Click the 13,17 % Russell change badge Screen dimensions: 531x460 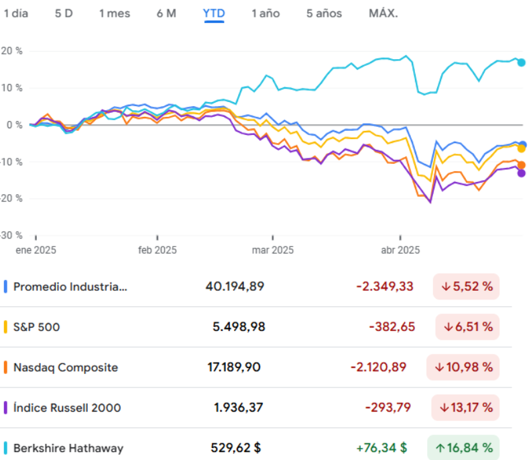[466, 408]
